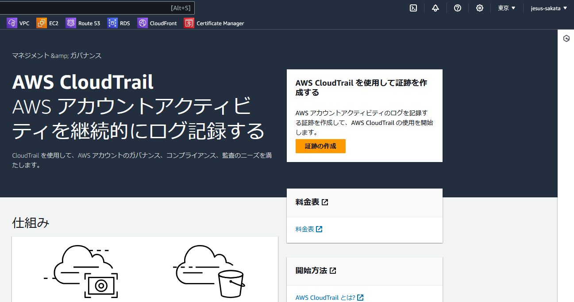
Task: Click heading AWS CloudTrail を使用して証跡を作成する
Action: coord(361,88)
